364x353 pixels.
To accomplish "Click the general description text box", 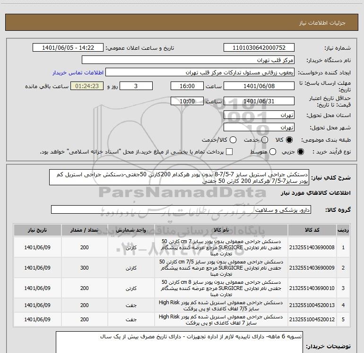I will point(179,178).
